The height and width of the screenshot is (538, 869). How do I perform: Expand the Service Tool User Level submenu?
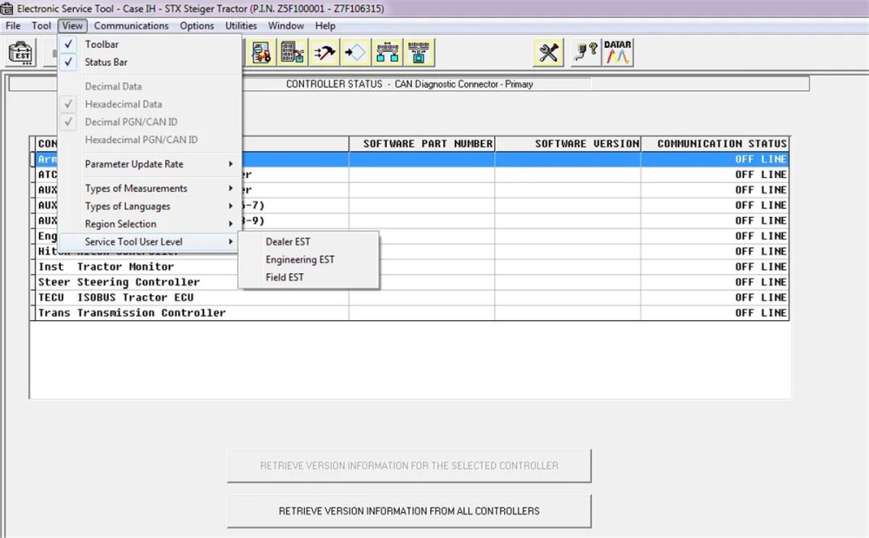(149, 242)
